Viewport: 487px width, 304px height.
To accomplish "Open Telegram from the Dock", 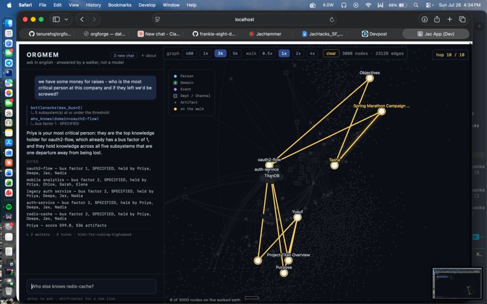I will pos(8,63).
